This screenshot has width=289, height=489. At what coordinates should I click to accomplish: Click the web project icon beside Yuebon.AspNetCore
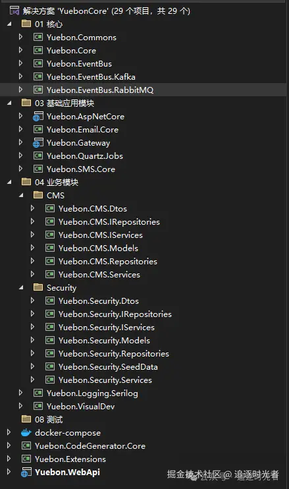(38, 117)
